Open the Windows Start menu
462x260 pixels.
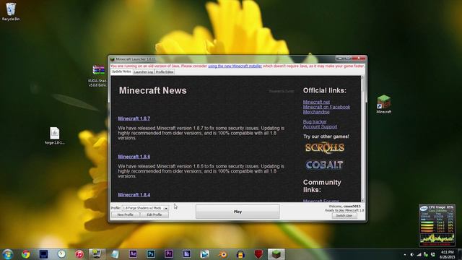coord(8,254)
